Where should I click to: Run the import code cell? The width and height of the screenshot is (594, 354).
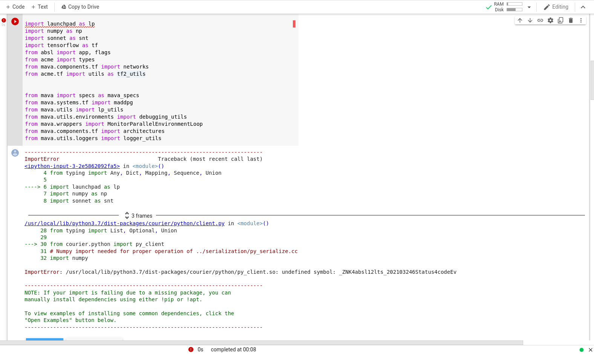[x=15, y=21]
